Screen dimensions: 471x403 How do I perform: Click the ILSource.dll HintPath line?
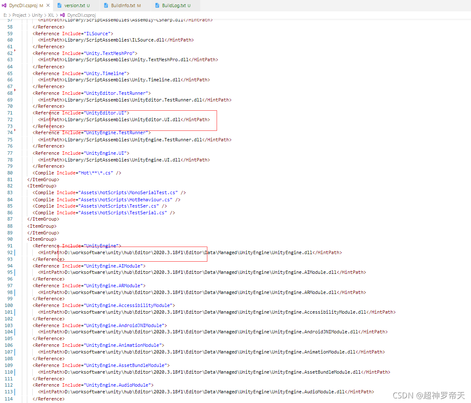[115, 40]
